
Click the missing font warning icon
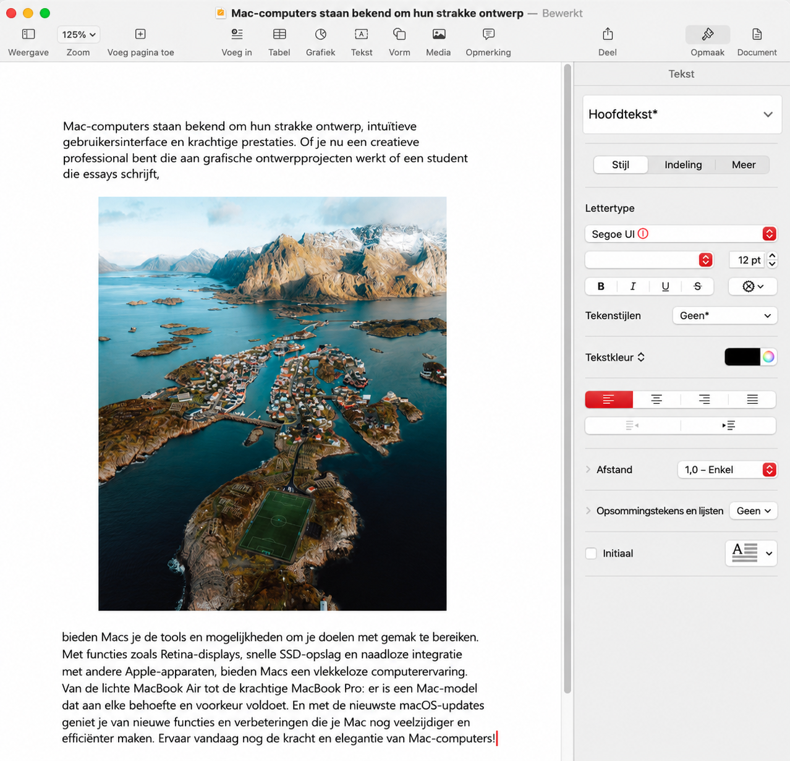pyautogui.click(x=643, y=234)
